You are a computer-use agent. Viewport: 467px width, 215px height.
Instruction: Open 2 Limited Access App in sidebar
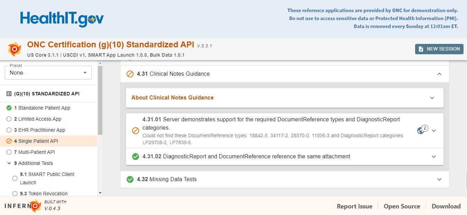click(x=38, y=119)
